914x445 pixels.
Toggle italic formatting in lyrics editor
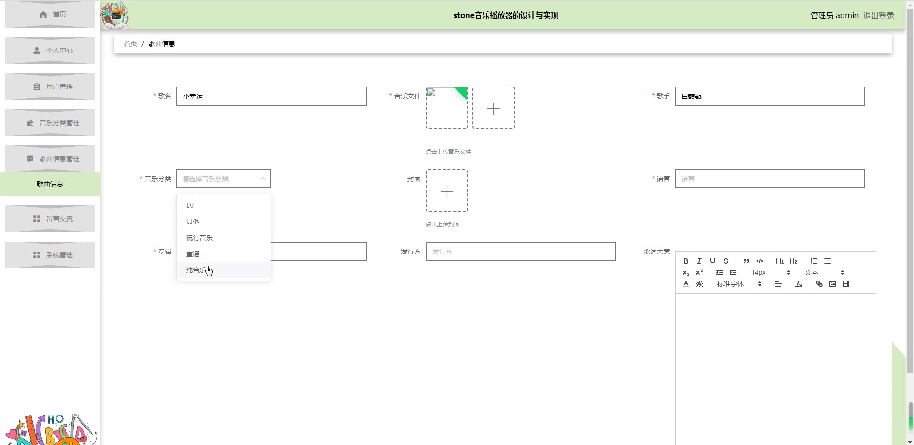click(x=699, y=261)
